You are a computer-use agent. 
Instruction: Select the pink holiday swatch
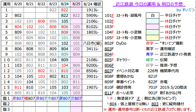tap(153, 27)
